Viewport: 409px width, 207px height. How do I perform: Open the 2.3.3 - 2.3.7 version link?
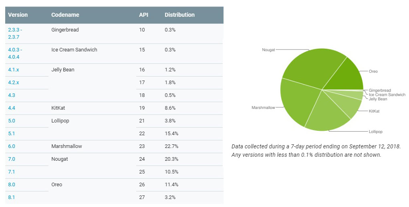pos(15,34)
